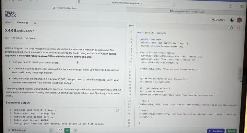Click the public class Main code line
Image resolution: width=247 pixels, height=133 pixels.
coord(152,39)
